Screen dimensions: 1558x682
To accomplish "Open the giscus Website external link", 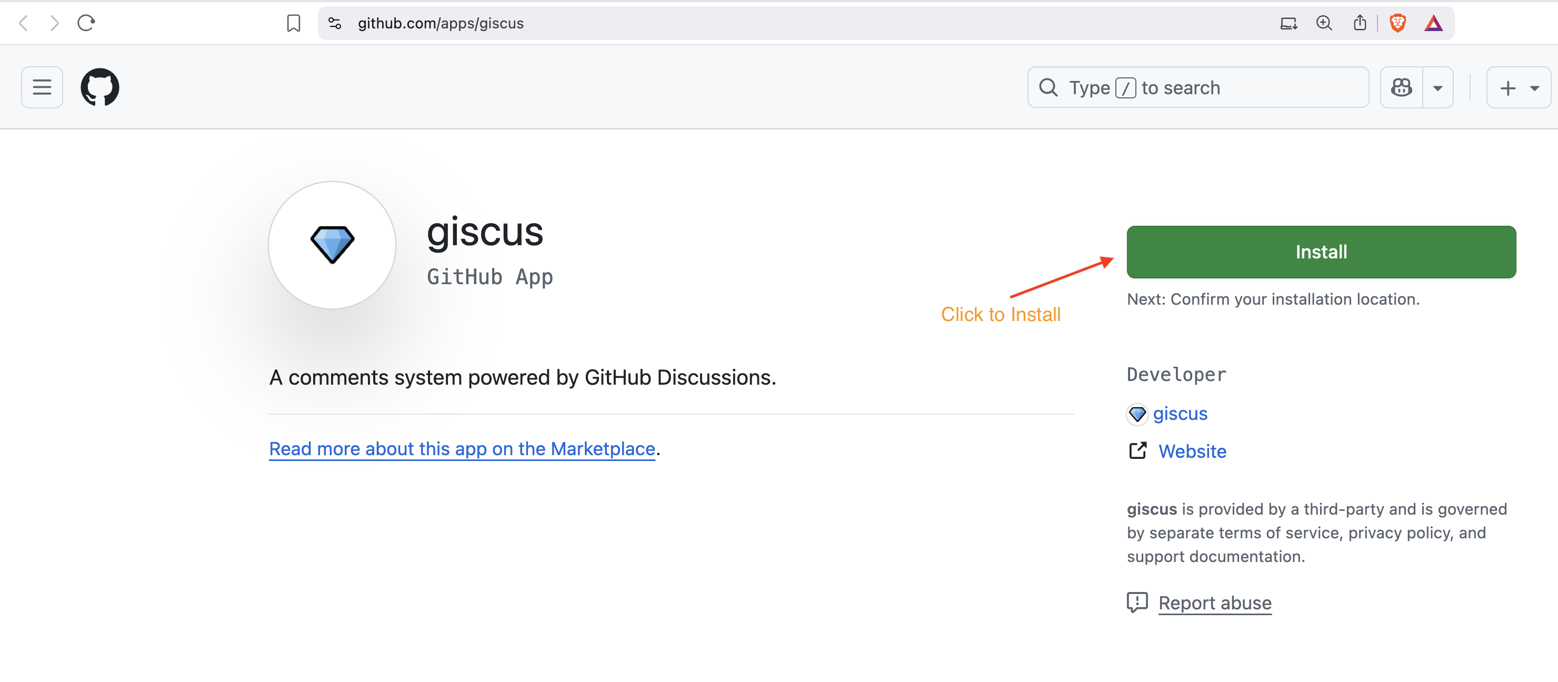I will tap(1192, 451).
